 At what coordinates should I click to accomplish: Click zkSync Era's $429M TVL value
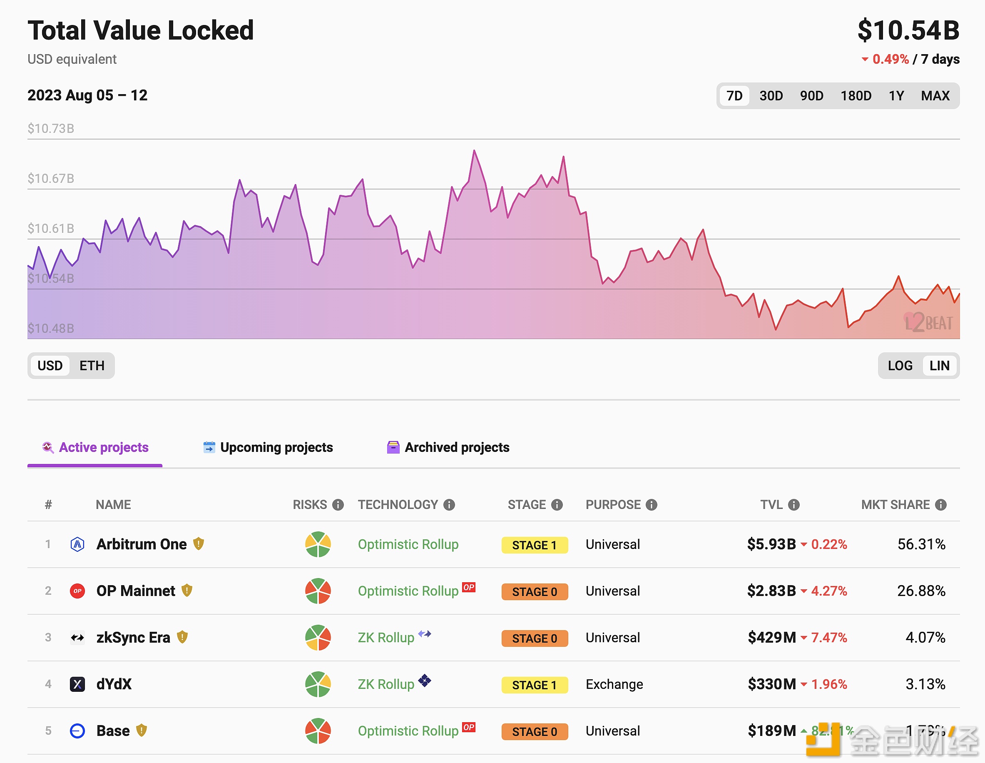[772, 638]
